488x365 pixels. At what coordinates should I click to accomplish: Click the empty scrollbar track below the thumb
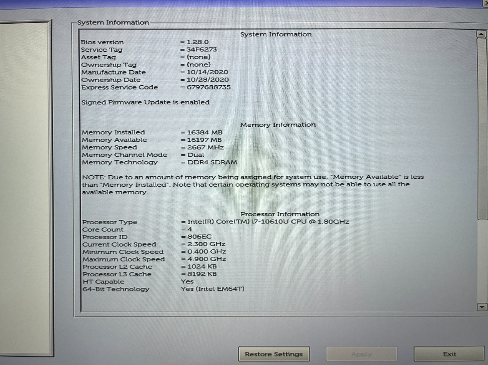pyautogui.click(x=482, y=261)
